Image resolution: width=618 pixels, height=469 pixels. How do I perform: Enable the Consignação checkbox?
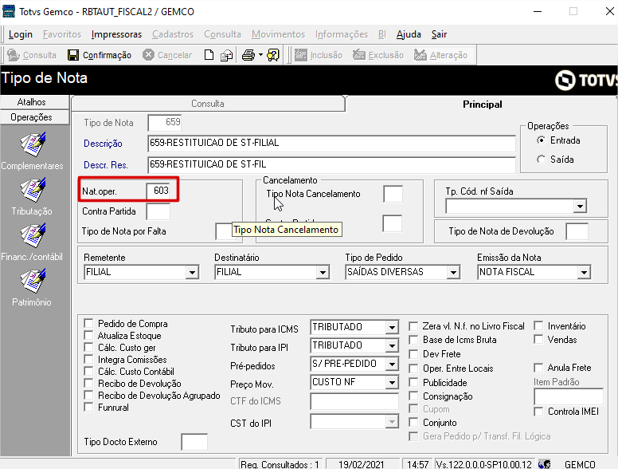413,396
